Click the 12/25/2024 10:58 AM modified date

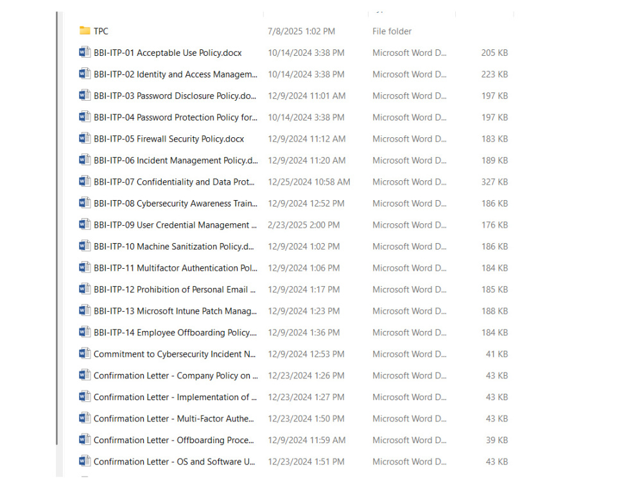(309, 182)
